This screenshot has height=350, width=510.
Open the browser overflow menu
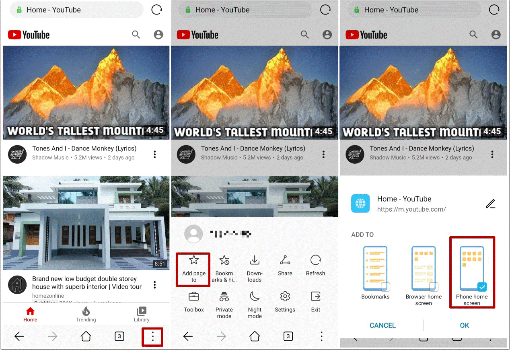(x=152, y=337)
